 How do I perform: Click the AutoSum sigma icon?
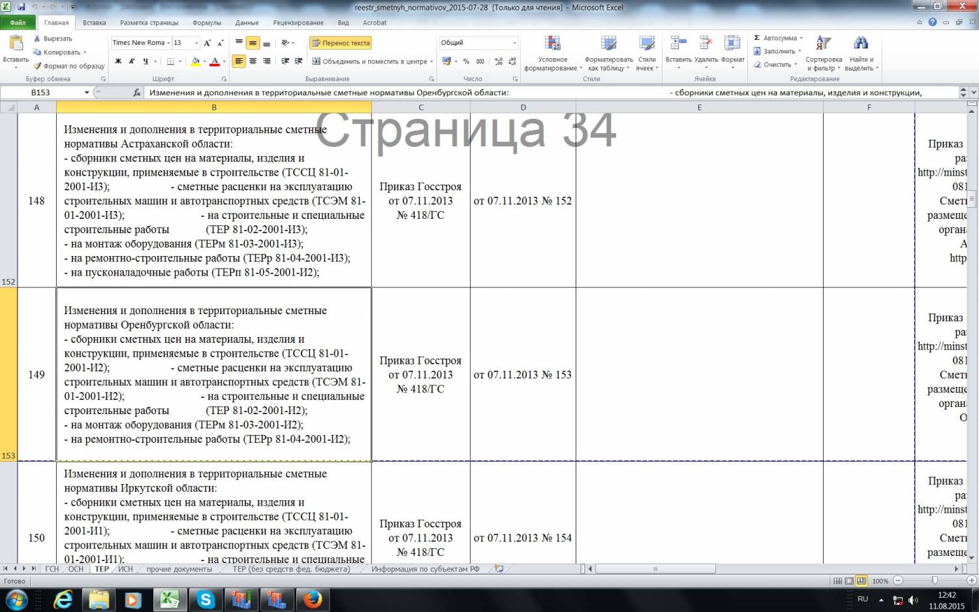(757, 38)
